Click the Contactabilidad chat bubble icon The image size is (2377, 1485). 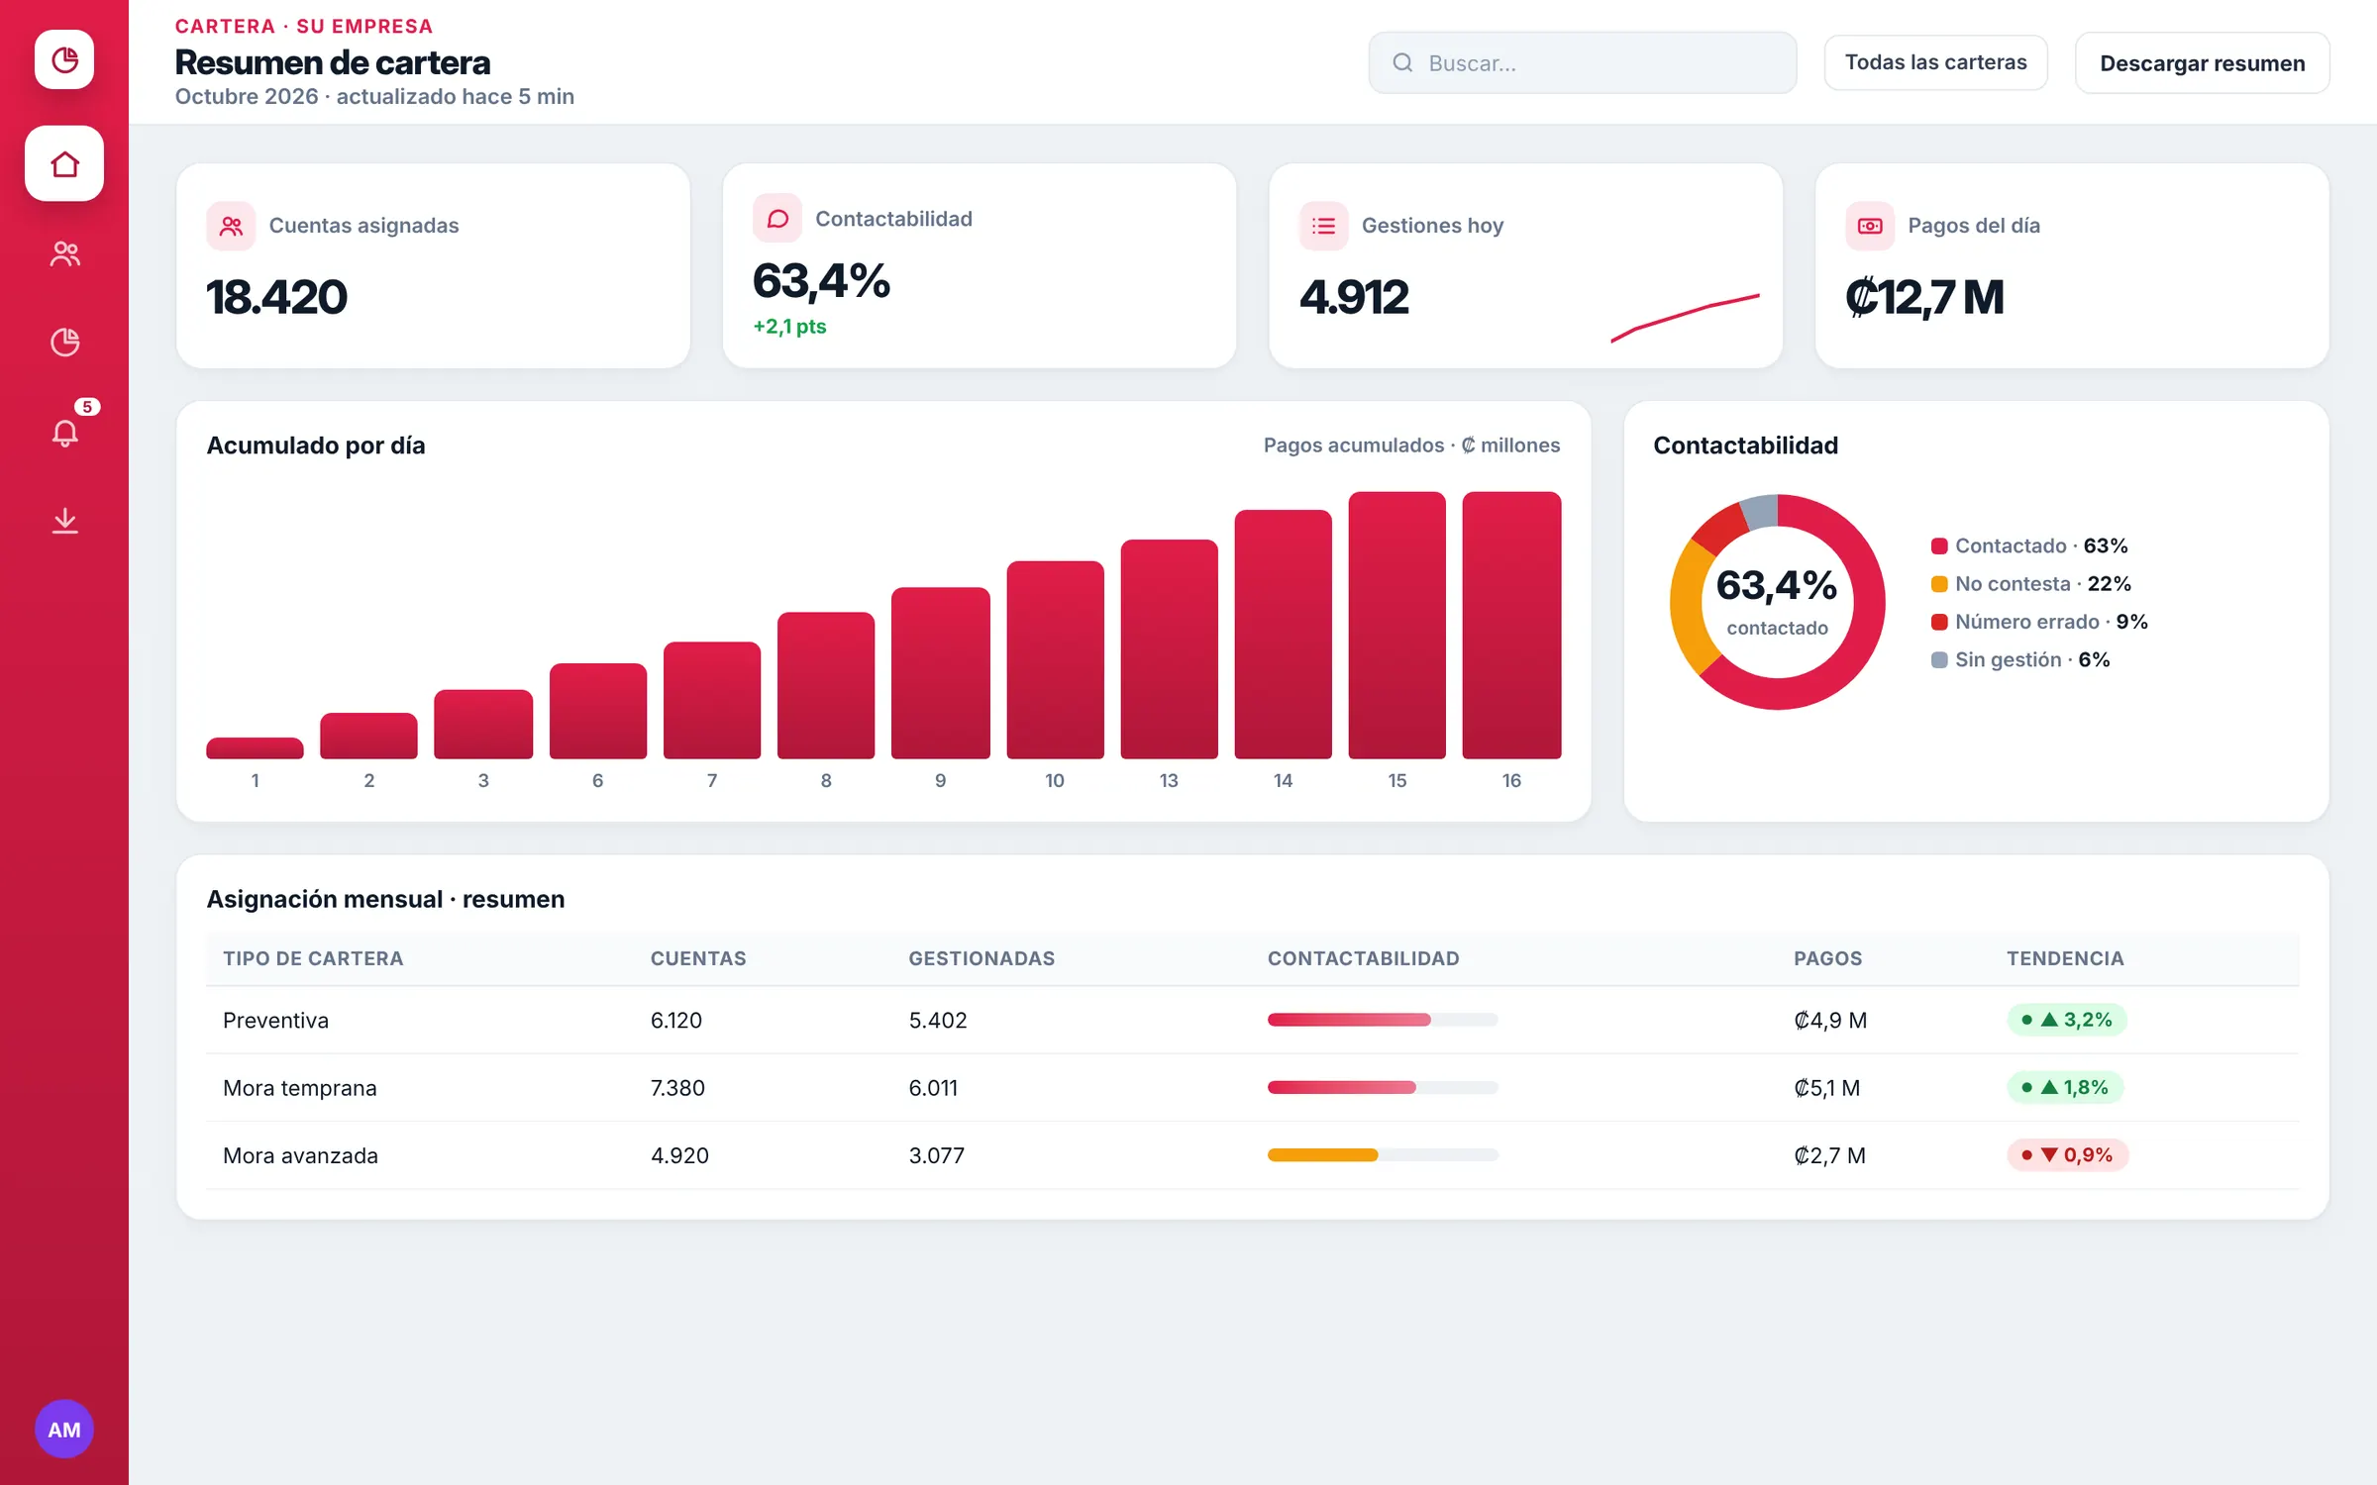coord(777,218)
